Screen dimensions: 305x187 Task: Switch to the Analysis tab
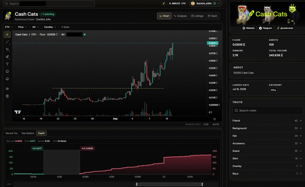(180, 16)
